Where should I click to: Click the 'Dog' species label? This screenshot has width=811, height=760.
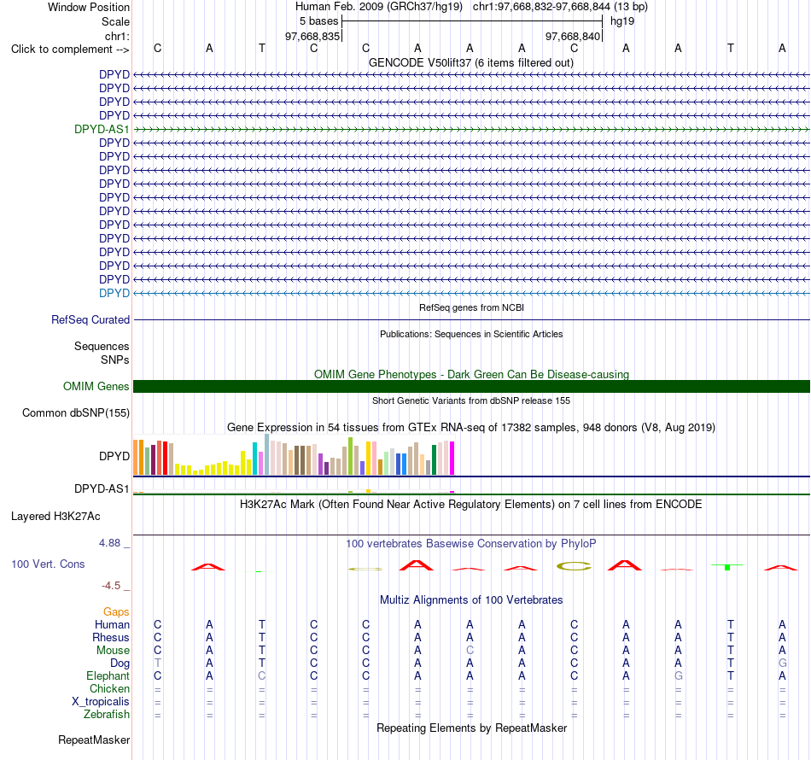(x=120, y=664)
